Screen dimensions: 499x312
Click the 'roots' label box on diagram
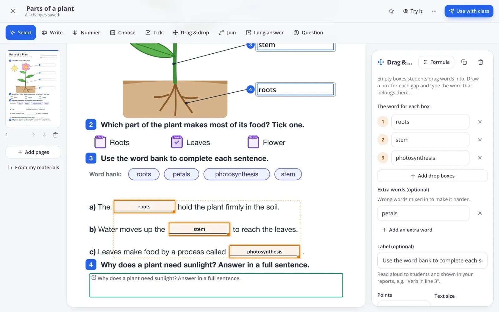pyautogui.click(x=295, y=90)
